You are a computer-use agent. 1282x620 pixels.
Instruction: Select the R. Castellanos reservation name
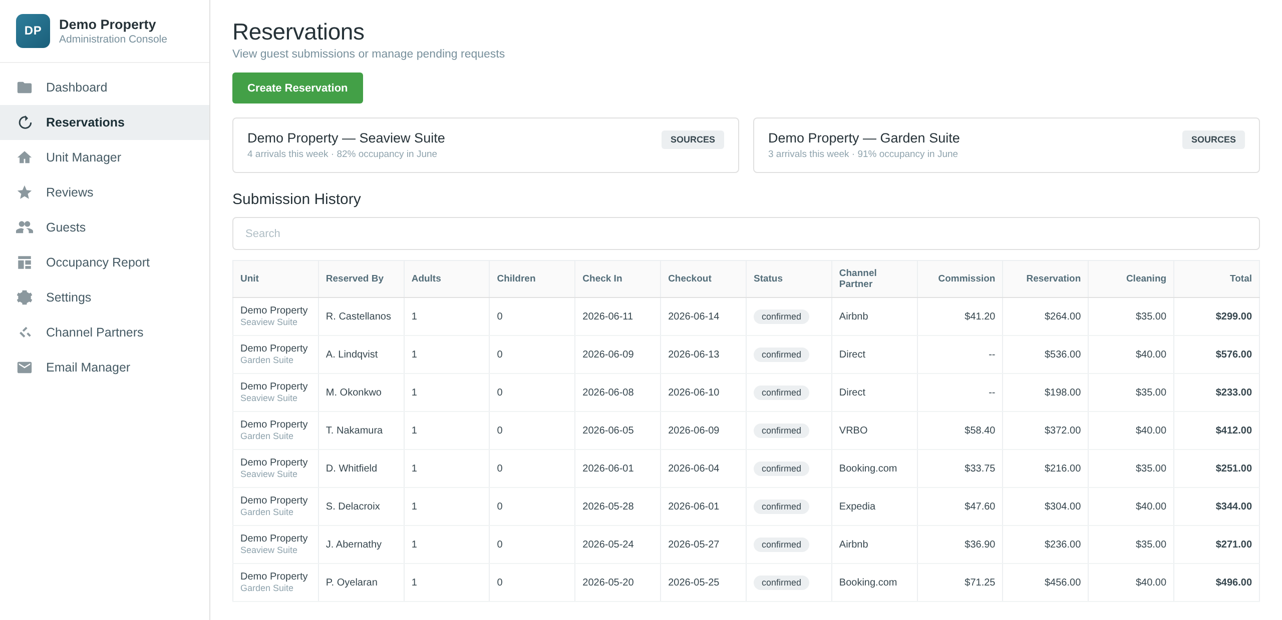(x=358, y=316)
